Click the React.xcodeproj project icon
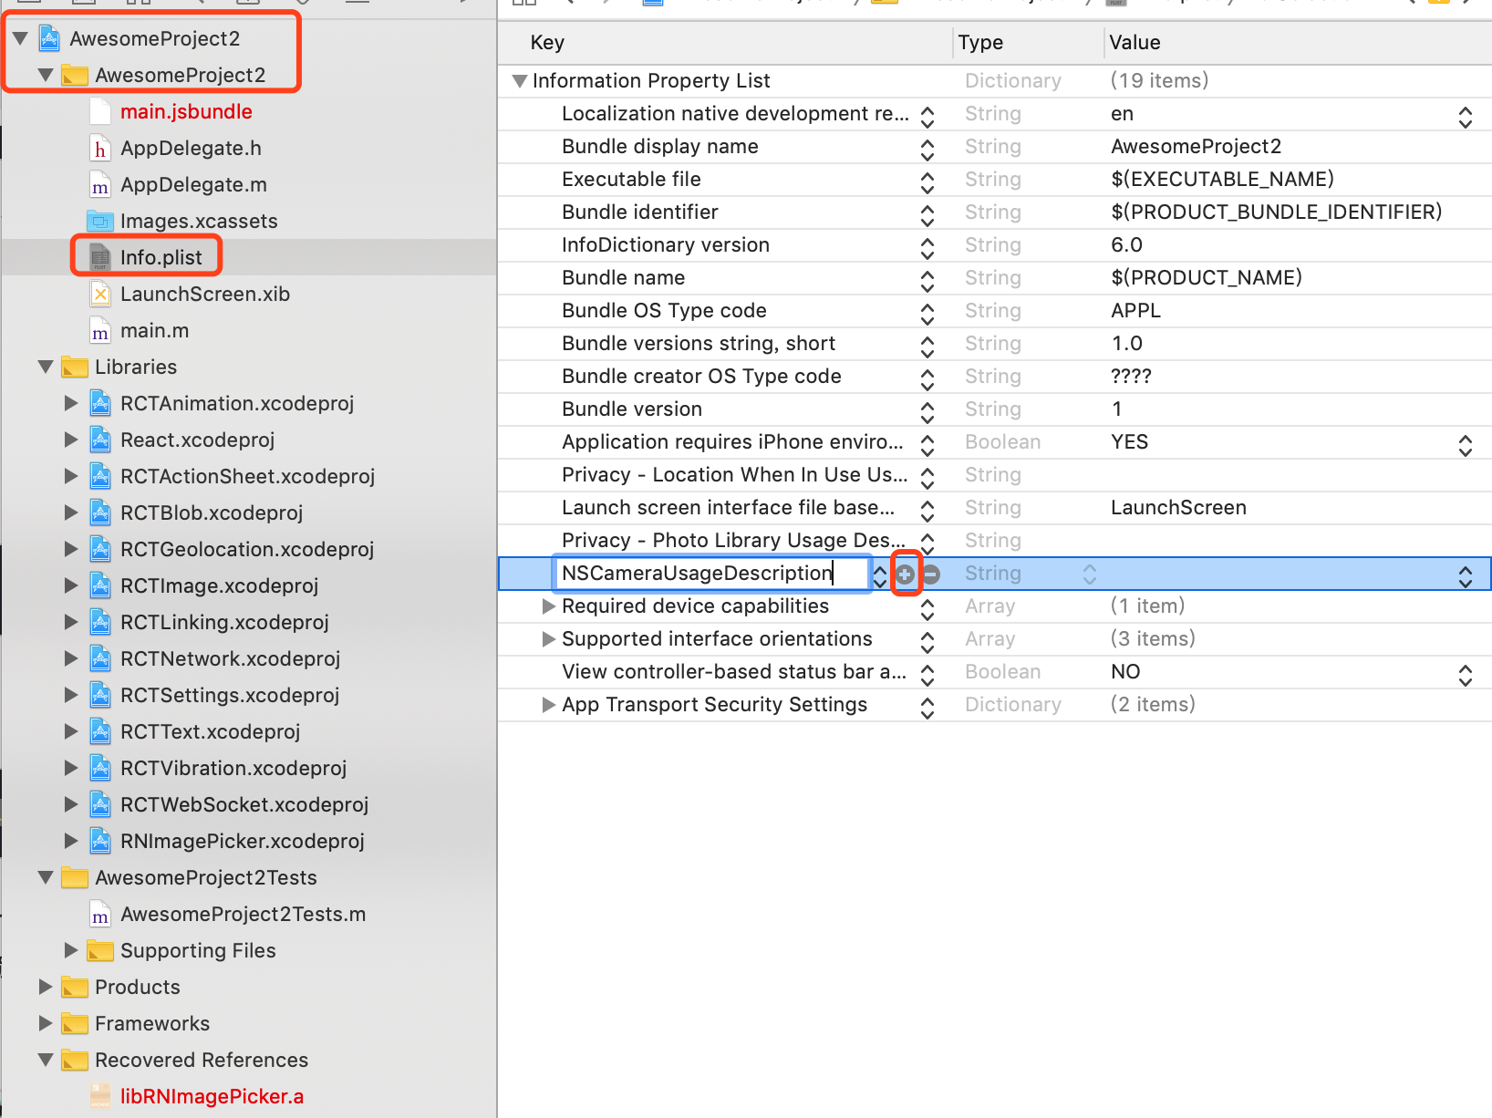This screenshot has width=1492, height=1118. point(101,440)
